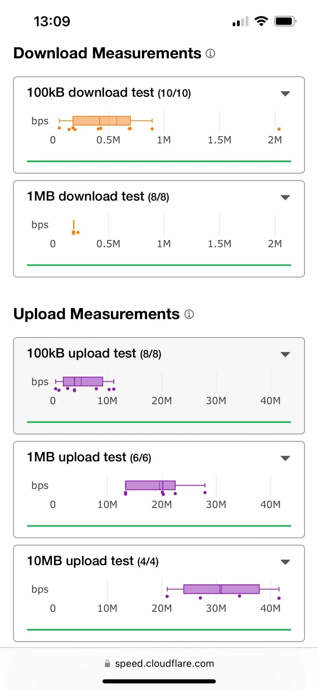Tap the lock icon in address bar
The width and height of the screenshot is (318, 690).
pos(108,663)
